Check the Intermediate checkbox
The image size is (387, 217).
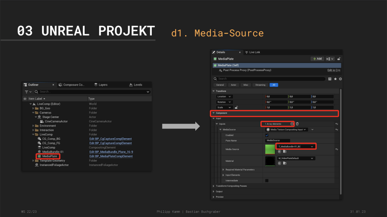pyautogui.click(x=267, y=181)
